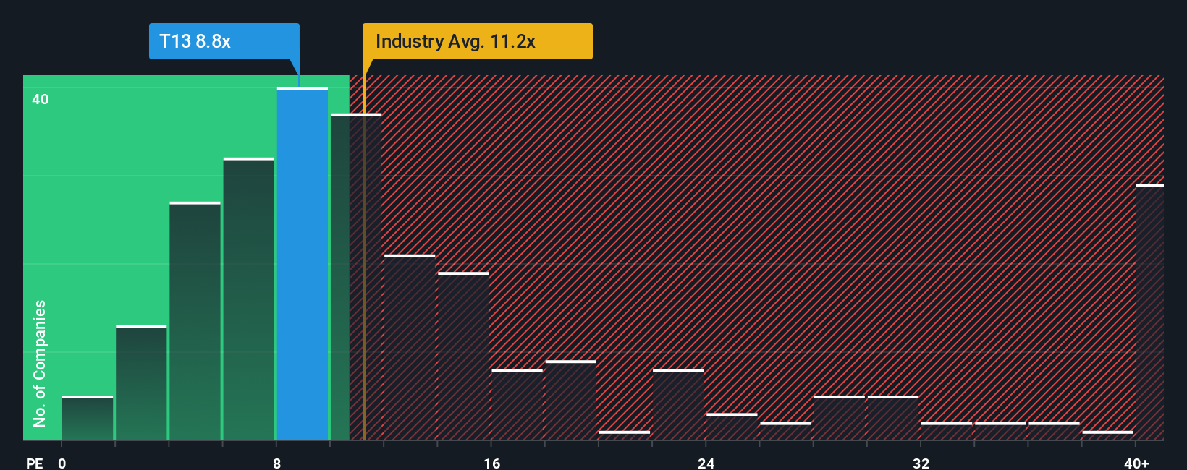Click the 40+ PE histogram bar
The width and height of the screenshot is (1187, 470).
[1149, 312]
